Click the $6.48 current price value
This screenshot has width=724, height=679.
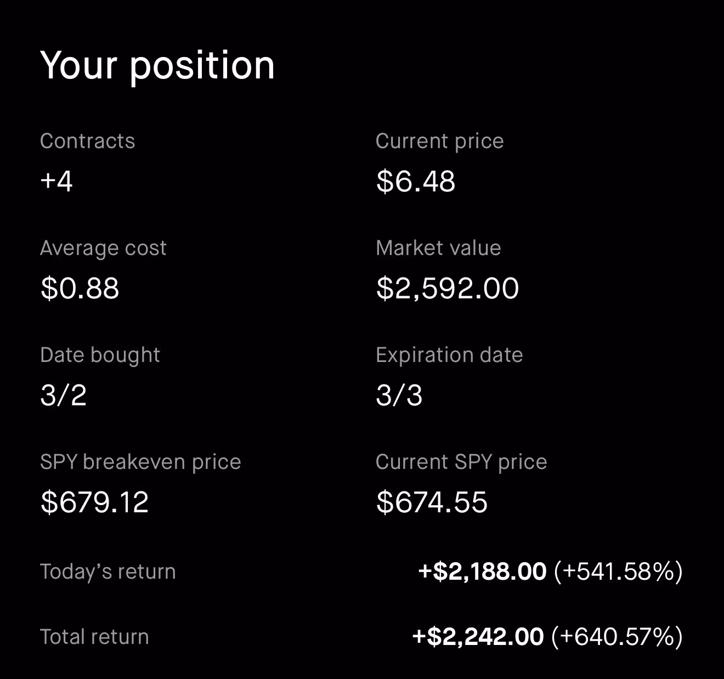pos(415,181)
